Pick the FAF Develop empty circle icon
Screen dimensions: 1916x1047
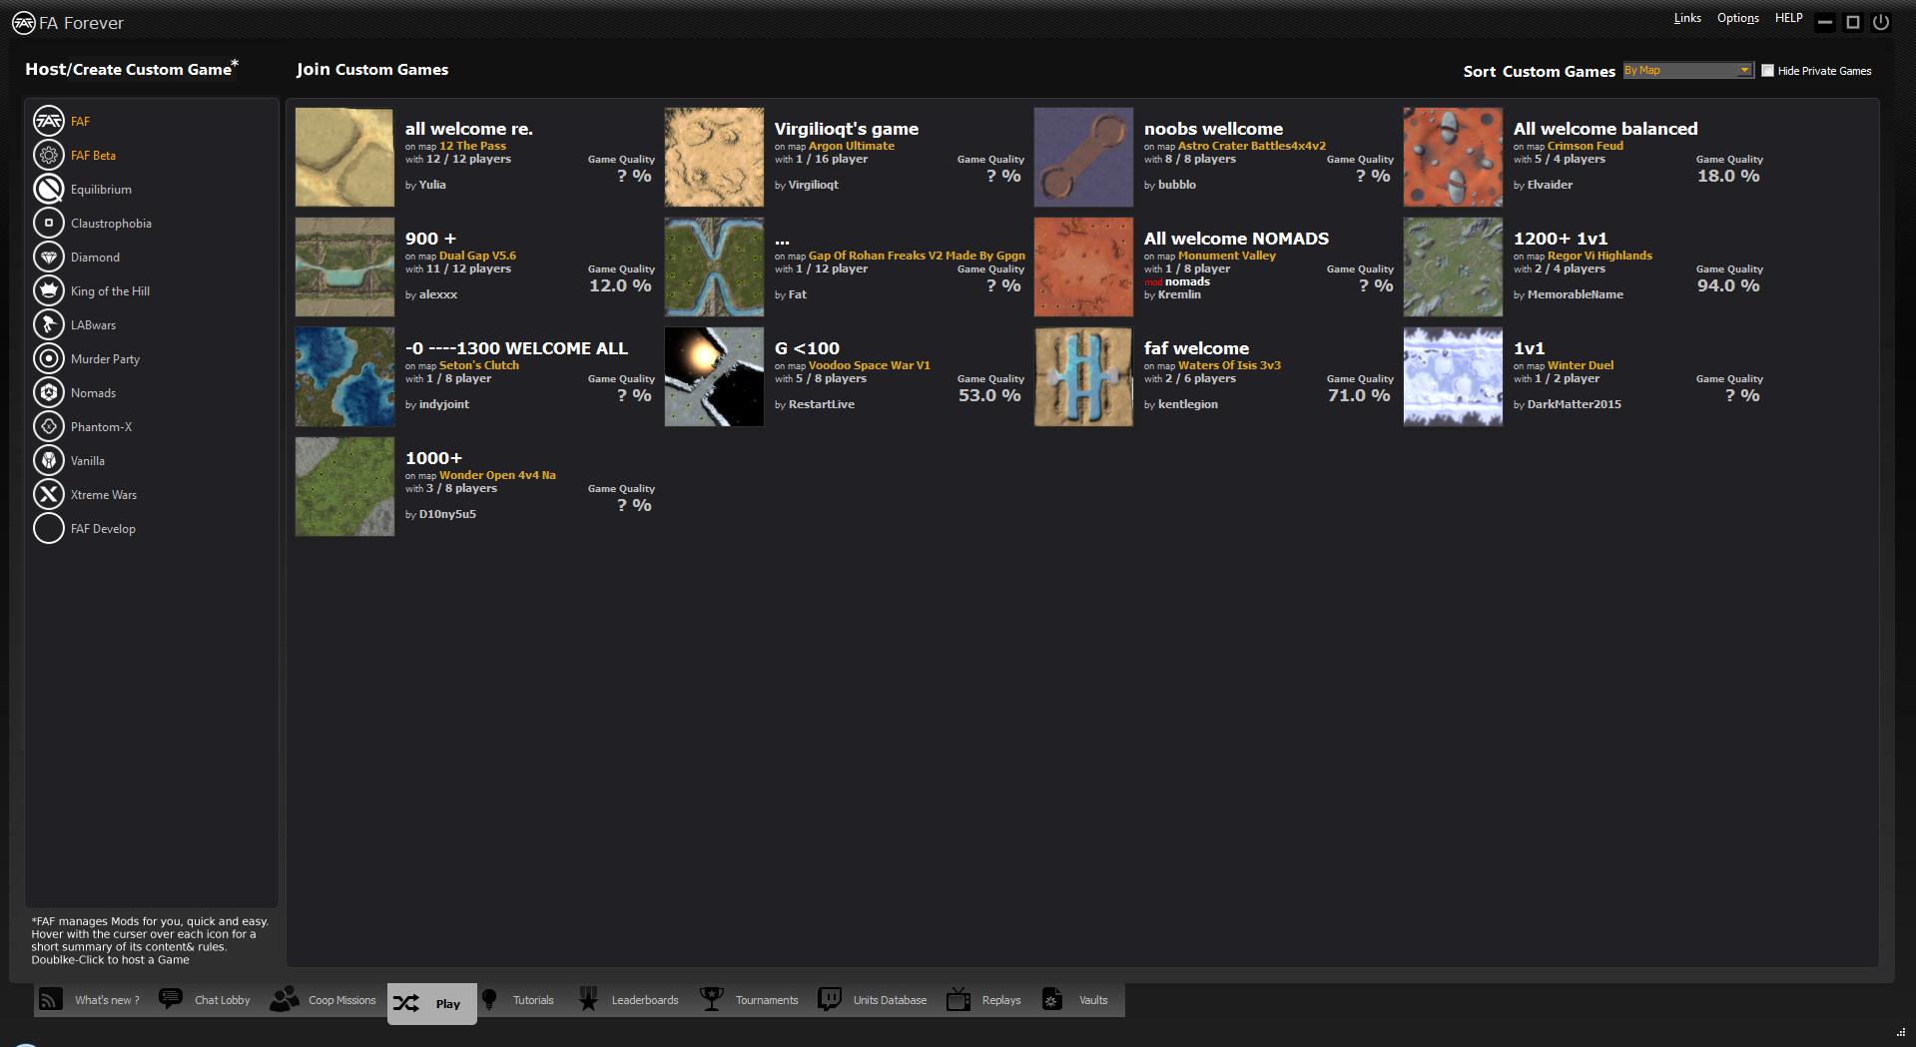coord(49,528)
